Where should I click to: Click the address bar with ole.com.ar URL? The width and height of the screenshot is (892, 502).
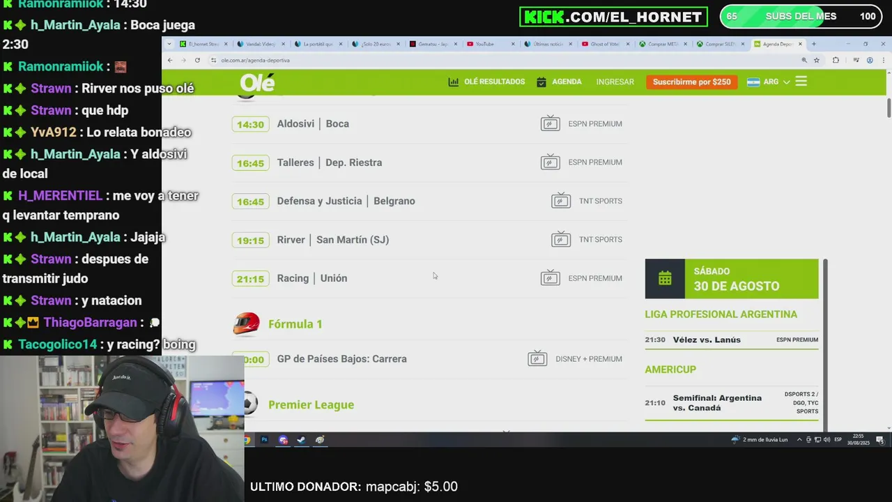tap(505, 60)
